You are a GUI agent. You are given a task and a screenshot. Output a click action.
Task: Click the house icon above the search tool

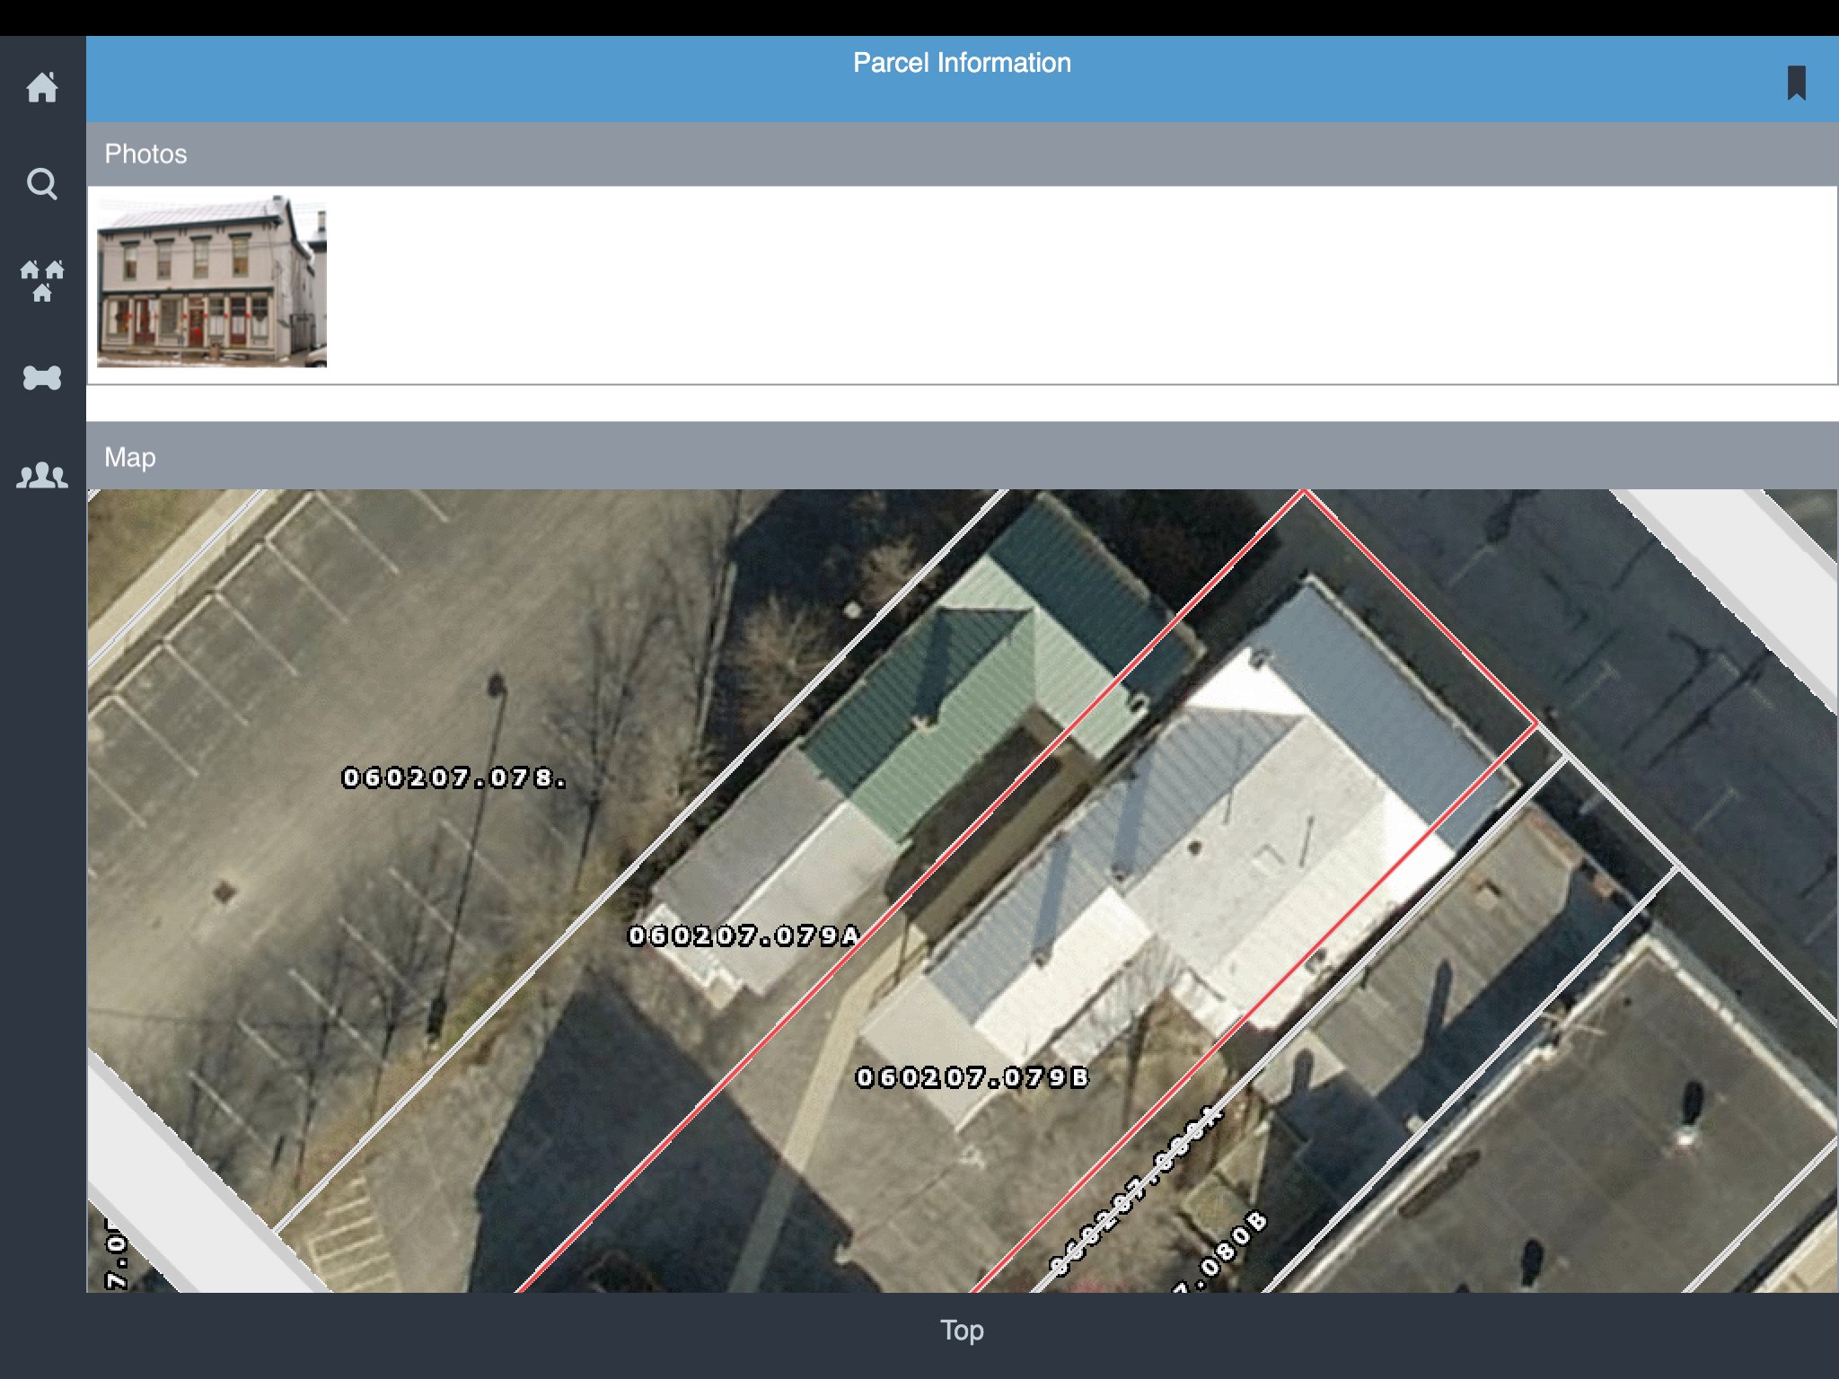click(x=42, y=88)
